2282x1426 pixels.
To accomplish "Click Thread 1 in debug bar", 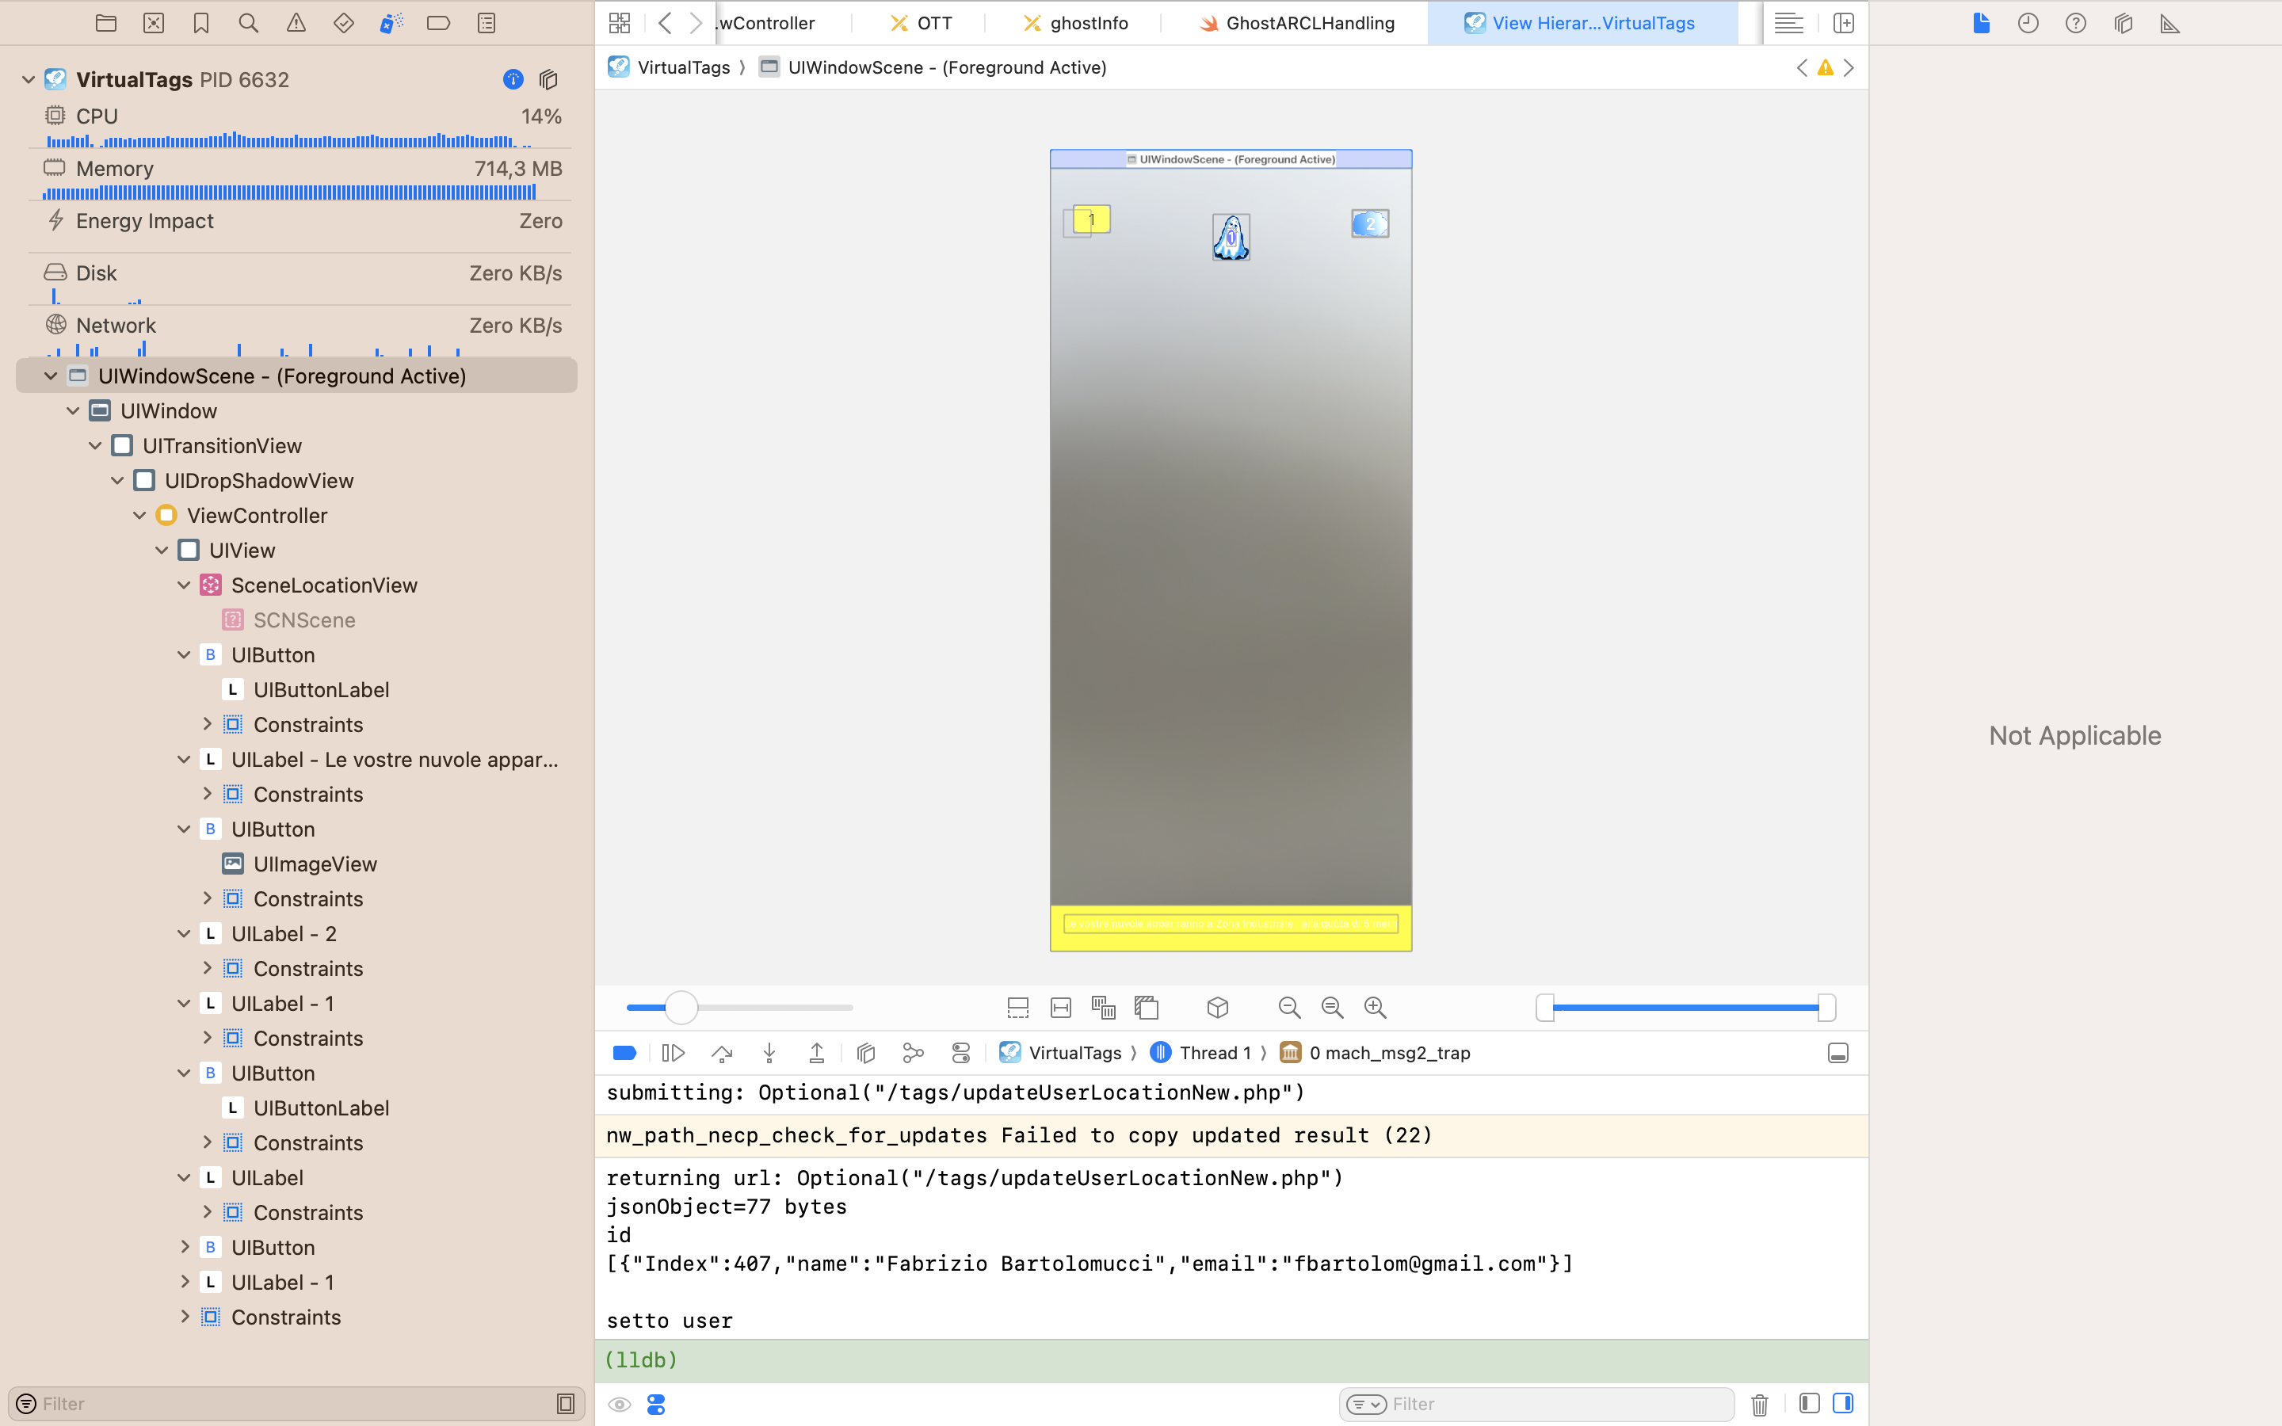I will (1214, 1053).
